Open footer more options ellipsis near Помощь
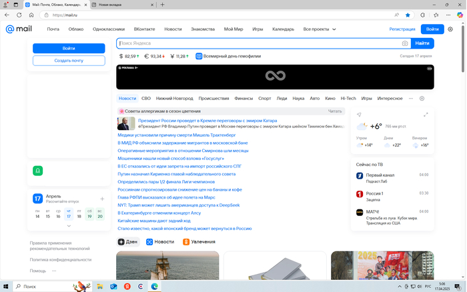This screenshot has width=467, height=292. click(x=54, y=271)
